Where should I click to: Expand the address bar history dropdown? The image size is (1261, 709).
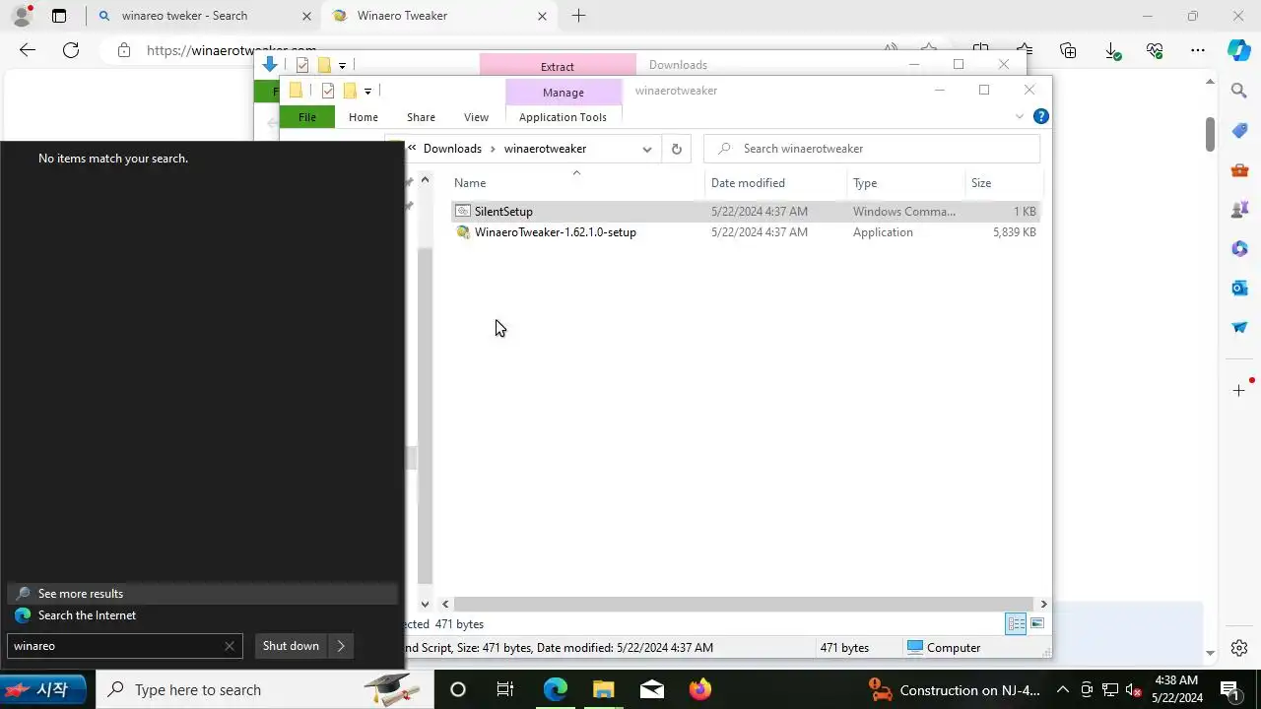[x=646, y=149]
